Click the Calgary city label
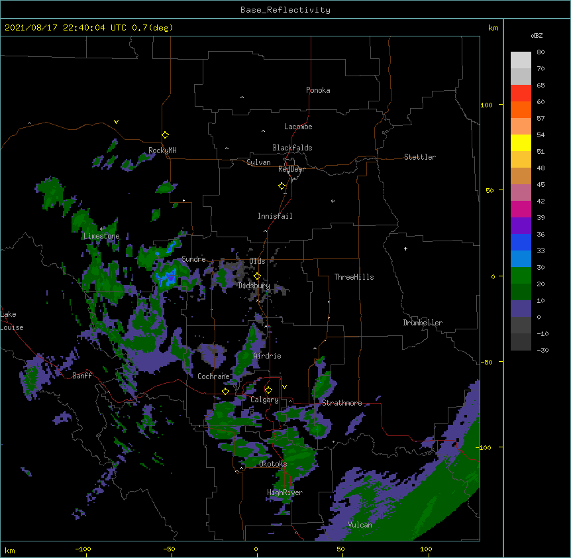 (264, 400)
